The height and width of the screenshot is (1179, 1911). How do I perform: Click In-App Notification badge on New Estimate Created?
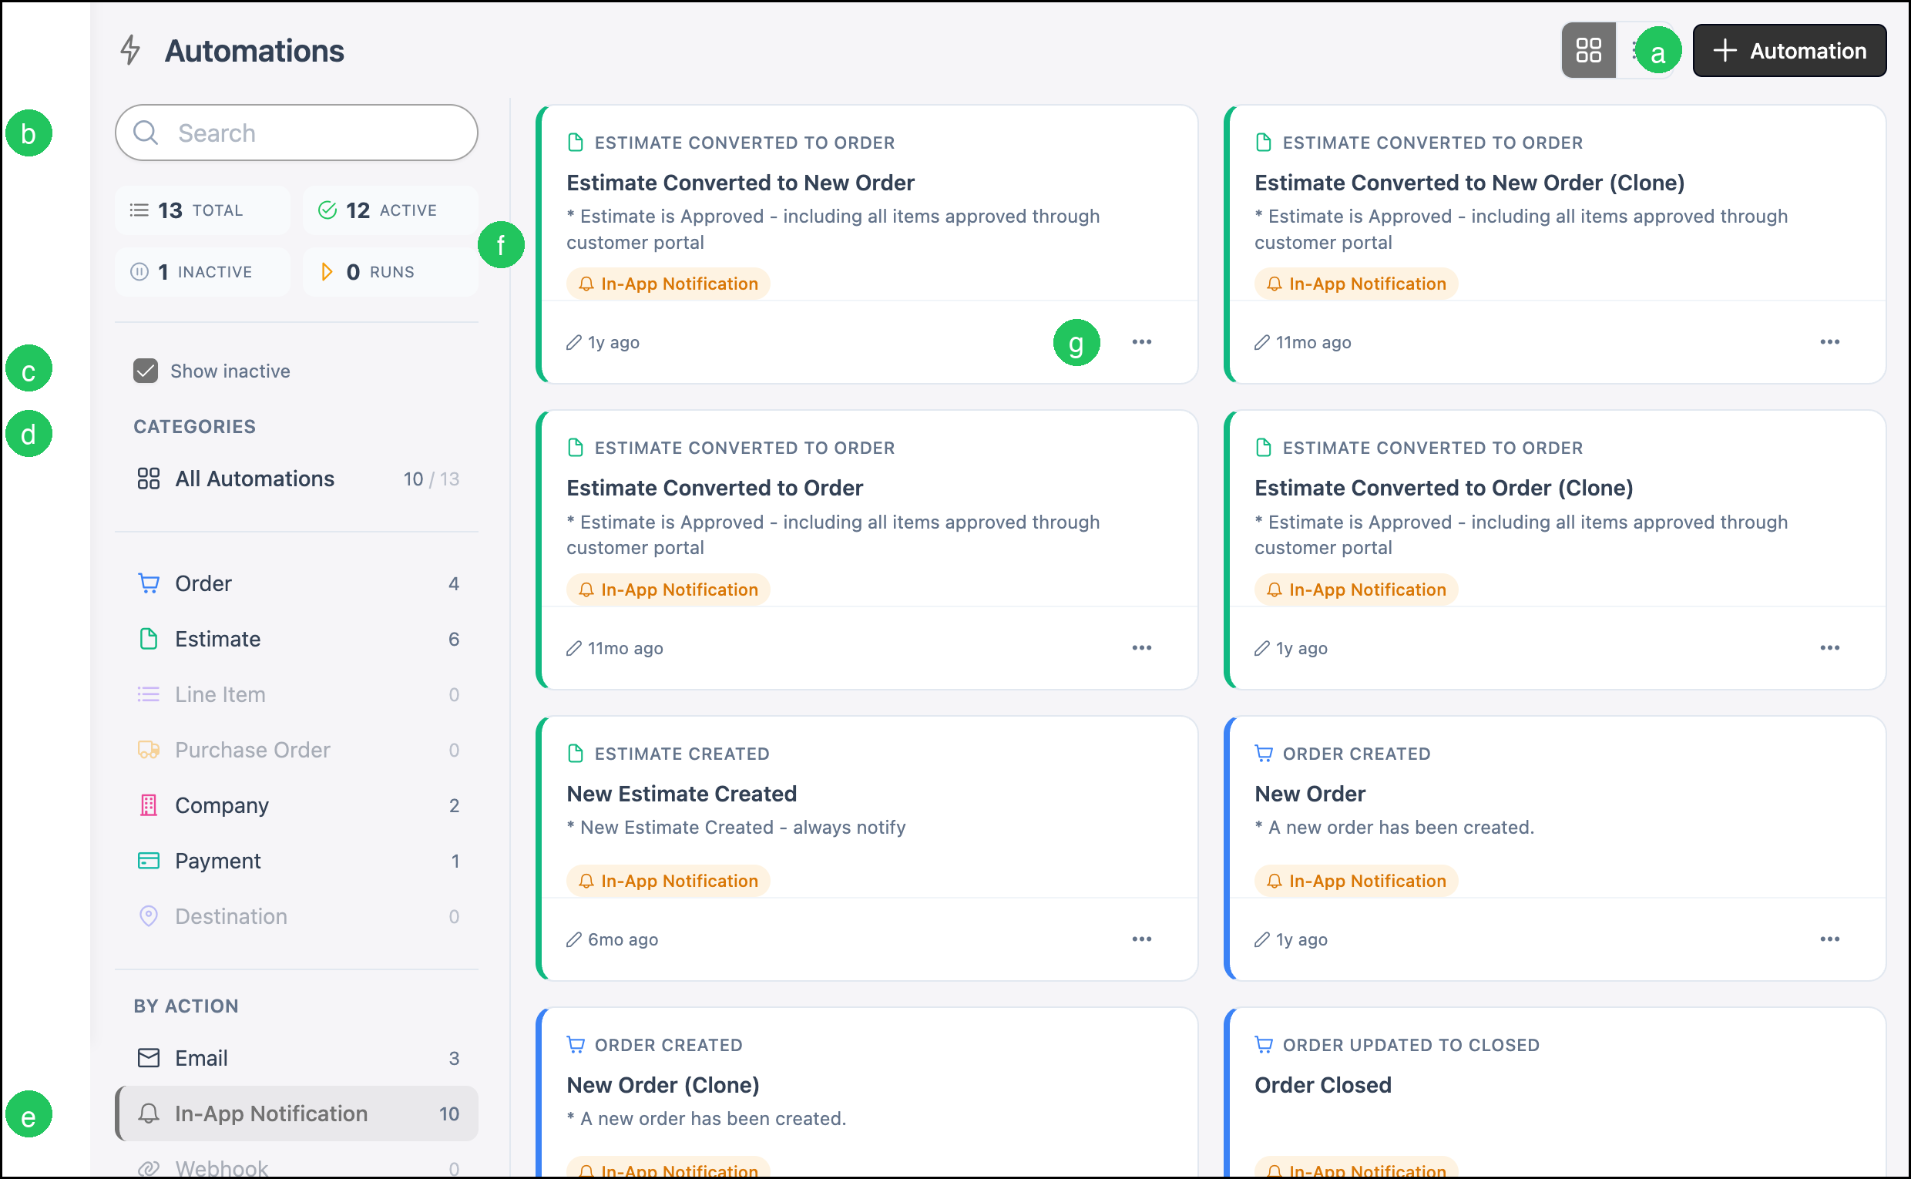(668, 881)
